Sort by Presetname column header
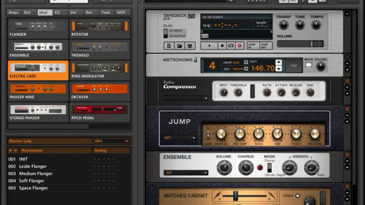Viewport: 365px width, 205px height. click(x=56, y=150)
